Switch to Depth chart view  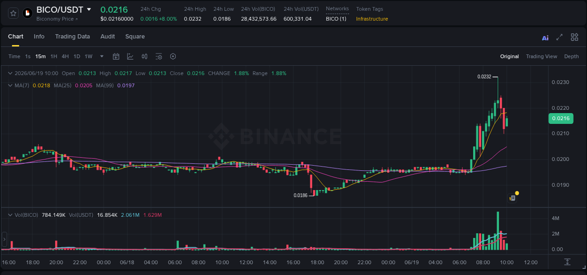coord(572,56)
